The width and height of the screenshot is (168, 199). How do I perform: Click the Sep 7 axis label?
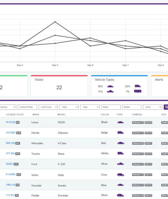click(x=126, y=65)
